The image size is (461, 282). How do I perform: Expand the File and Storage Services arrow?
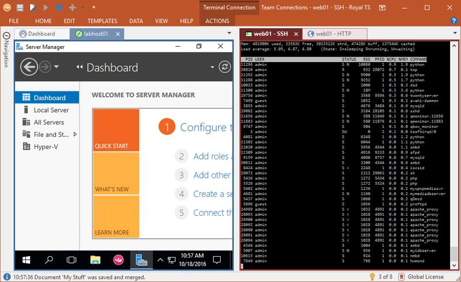tap(75, 135)
